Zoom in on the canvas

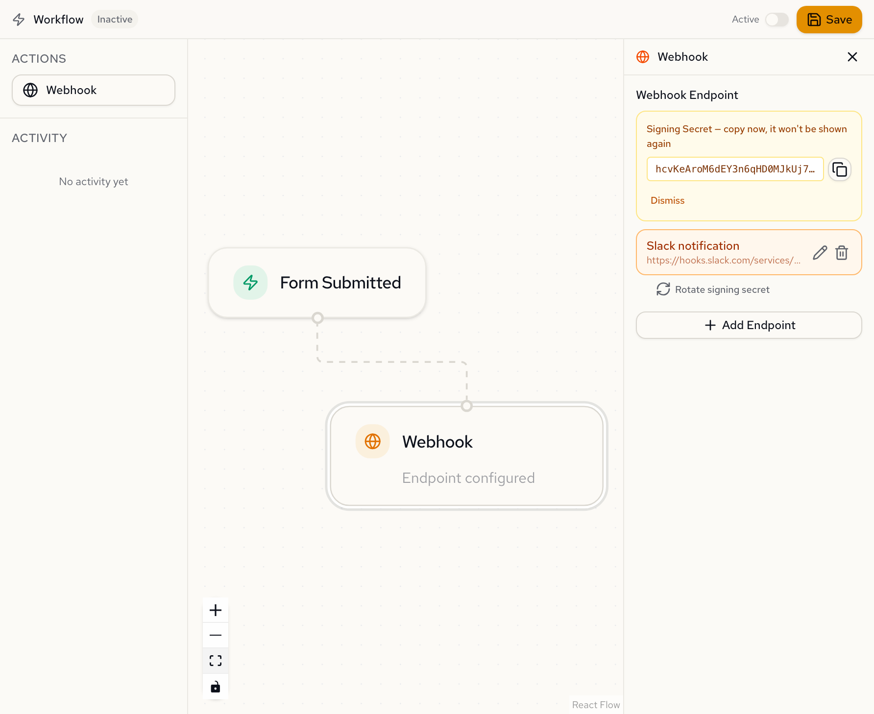tap(216, 610)
